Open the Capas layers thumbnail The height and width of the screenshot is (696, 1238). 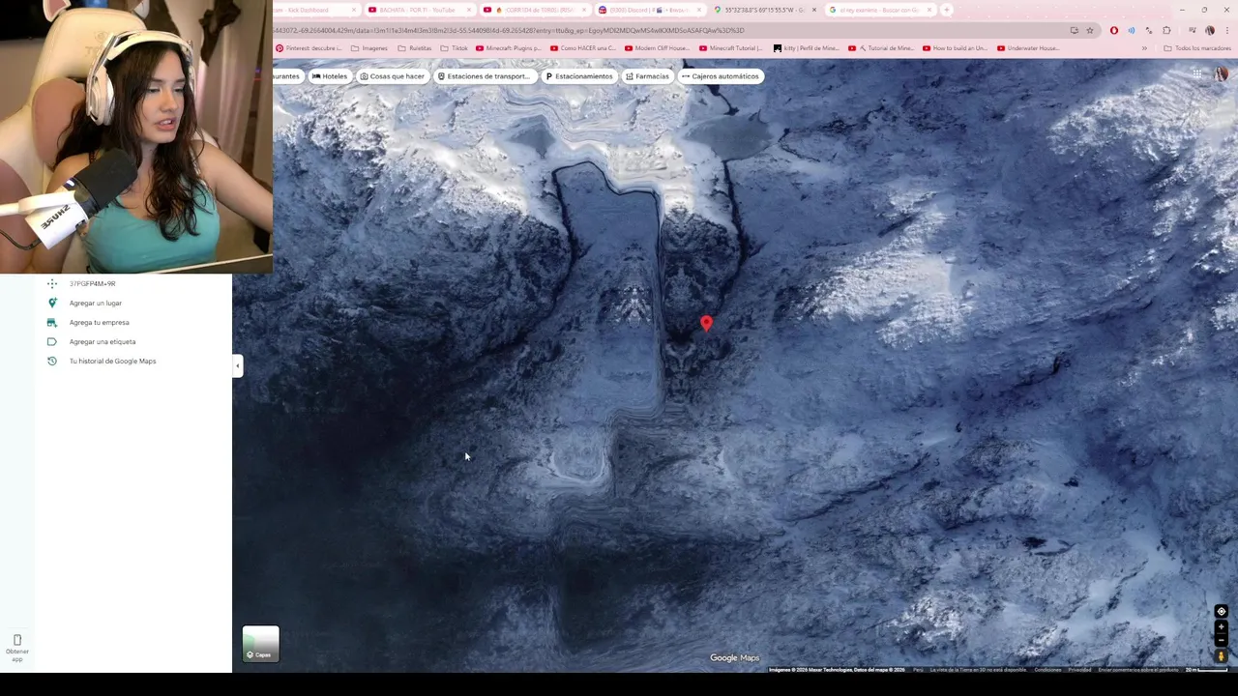click(260, 644)
